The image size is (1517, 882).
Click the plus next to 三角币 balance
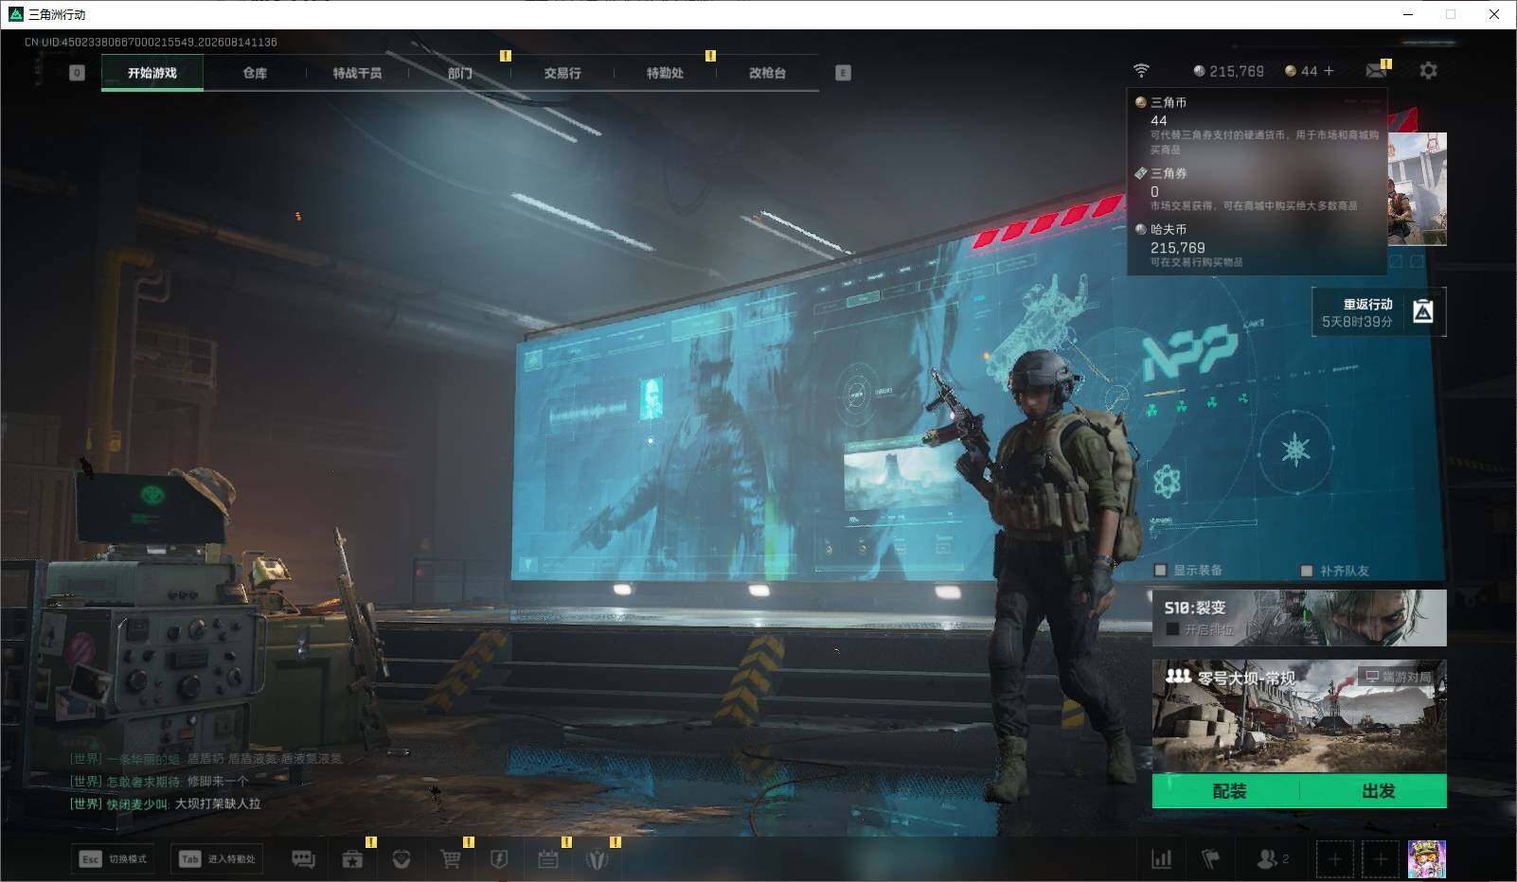pyautogui.click(x=1329, y=71)
